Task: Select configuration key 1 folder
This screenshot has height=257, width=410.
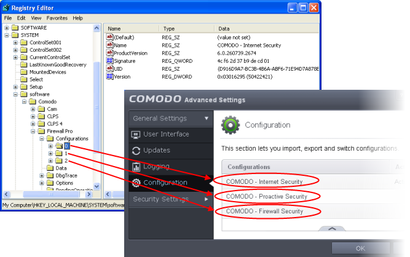Action: (59, 153)
